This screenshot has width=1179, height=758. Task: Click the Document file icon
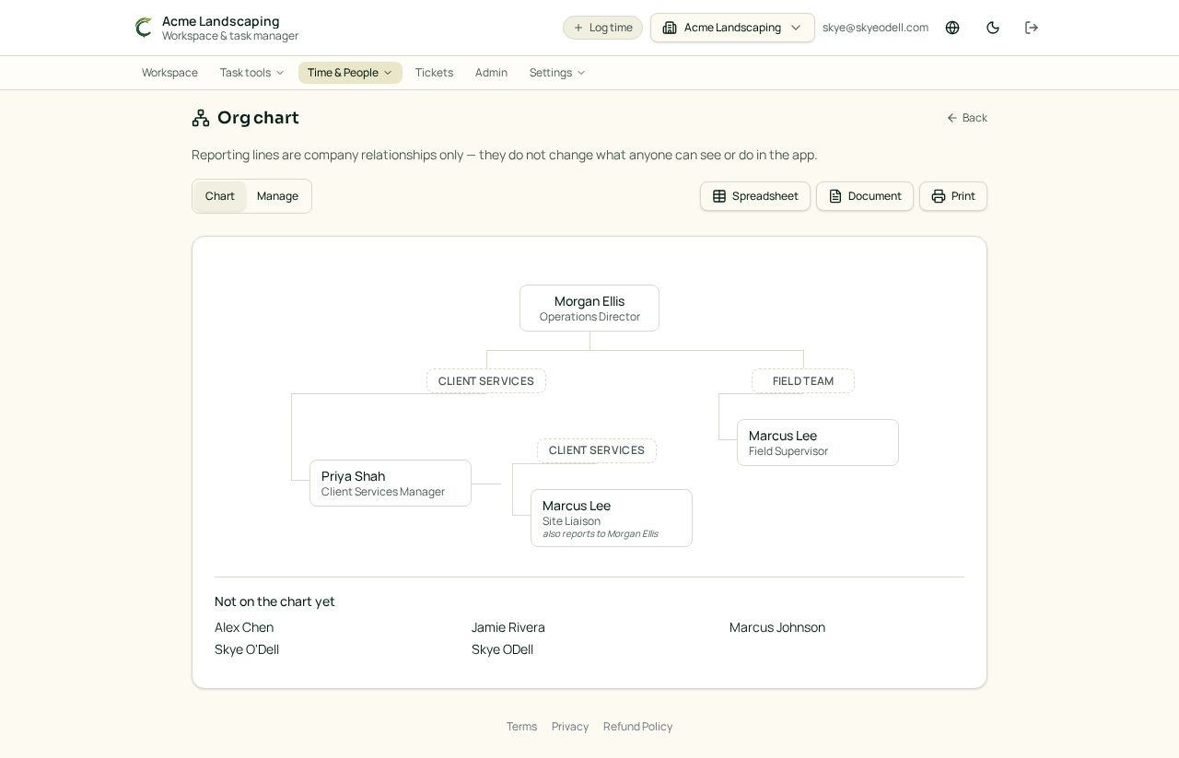[835, 196]
